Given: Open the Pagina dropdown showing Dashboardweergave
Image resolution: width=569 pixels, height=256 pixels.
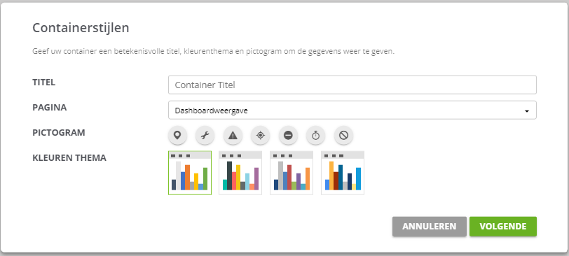Looking at the screenshot, I should pos(352,110).
